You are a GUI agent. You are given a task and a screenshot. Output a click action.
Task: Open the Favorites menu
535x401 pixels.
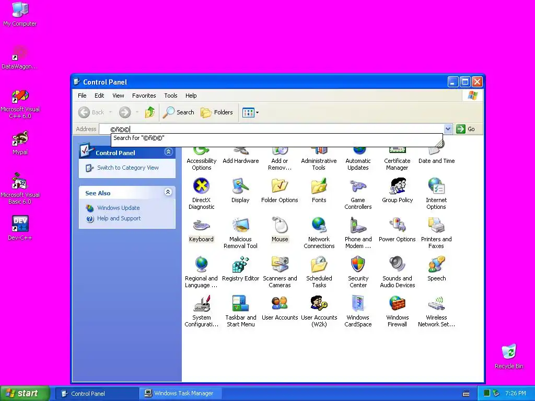click(144, 96)
